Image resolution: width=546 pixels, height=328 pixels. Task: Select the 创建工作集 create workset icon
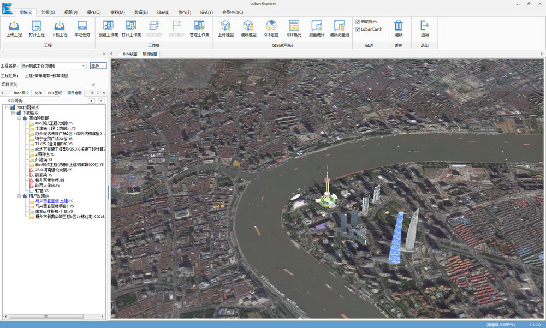108,26
